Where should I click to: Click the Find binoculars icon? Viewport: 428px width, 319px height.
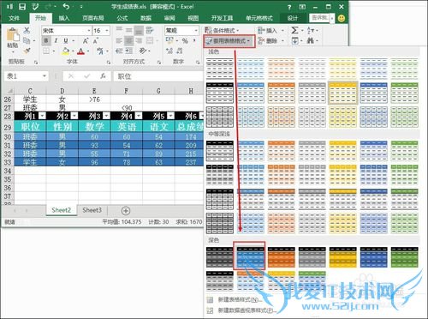click(x=311, y=41)
